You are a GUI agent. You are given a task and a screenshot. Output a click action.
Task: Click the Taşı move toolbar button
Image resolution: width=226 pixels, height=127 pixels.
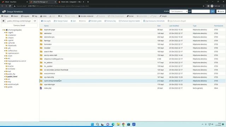(35, 16)
